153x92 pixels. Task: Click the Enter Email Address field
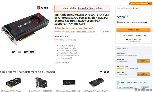[129, 87]
